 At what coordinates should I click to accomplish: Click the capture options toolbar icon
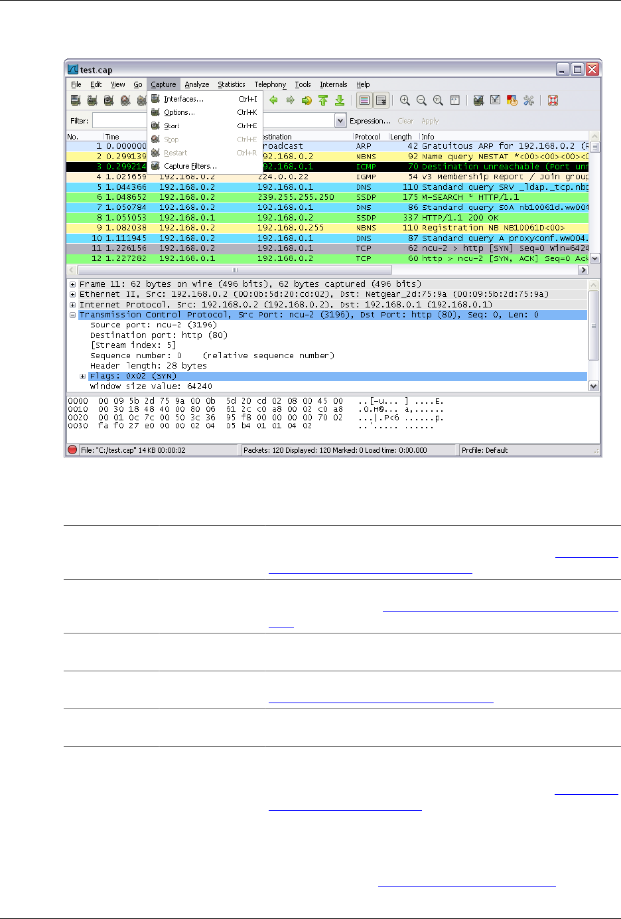pyautogui.click(x=92, y=100)
